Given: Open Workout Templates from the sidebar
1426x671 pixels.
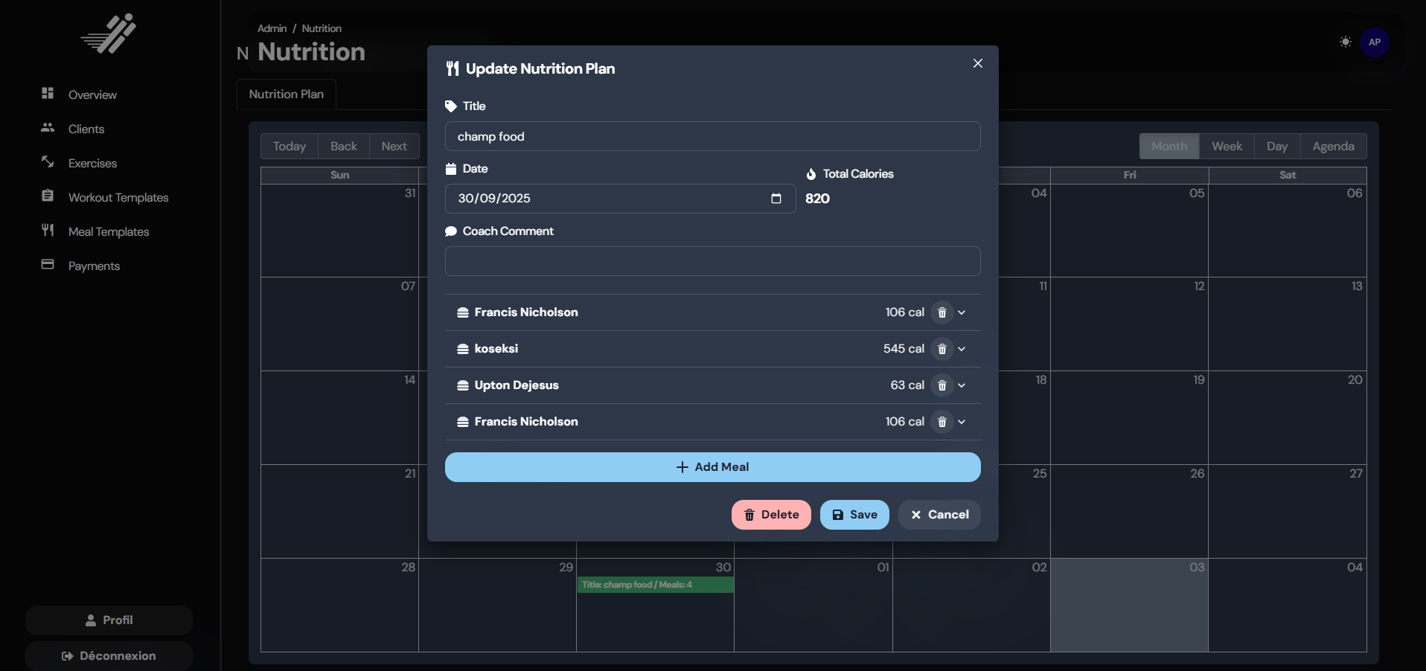Looking at the screenshot, I should [x=118, y=197].
